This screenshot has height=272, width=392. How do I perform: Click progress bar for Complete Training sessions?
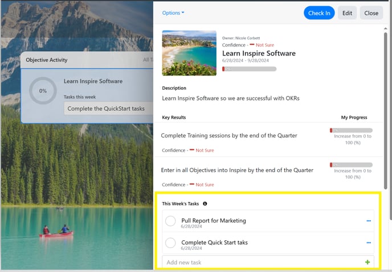tap(351, 130)
